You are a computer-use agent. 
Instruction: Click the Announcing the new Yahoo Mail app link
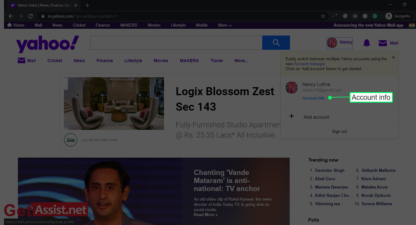click(368, 25)
